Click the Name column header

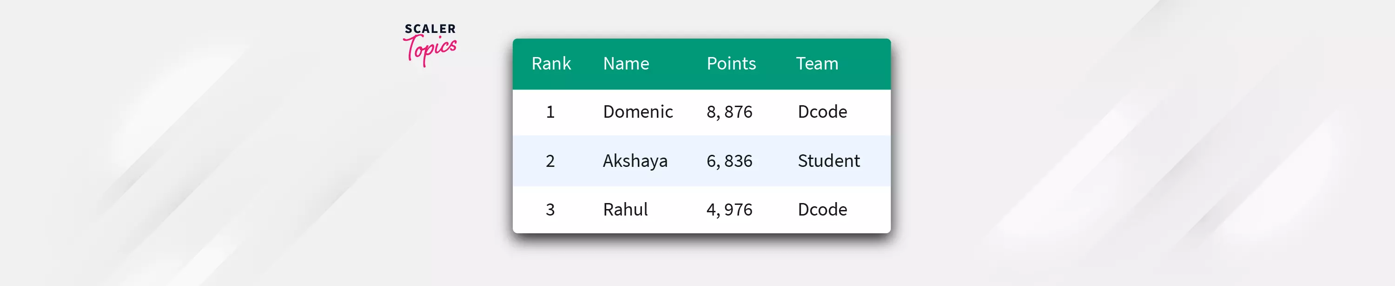click(626, 64)
